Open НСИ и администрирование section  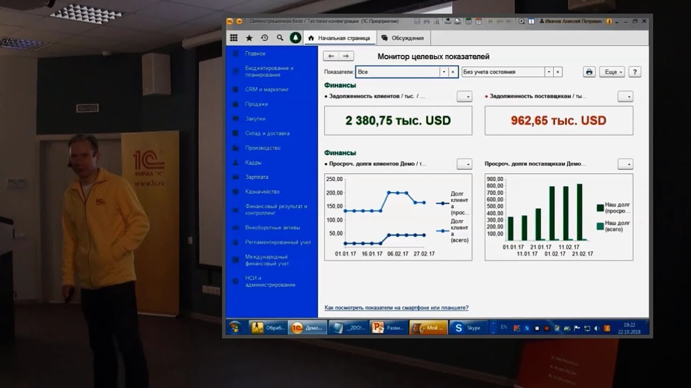coord(270,281)
